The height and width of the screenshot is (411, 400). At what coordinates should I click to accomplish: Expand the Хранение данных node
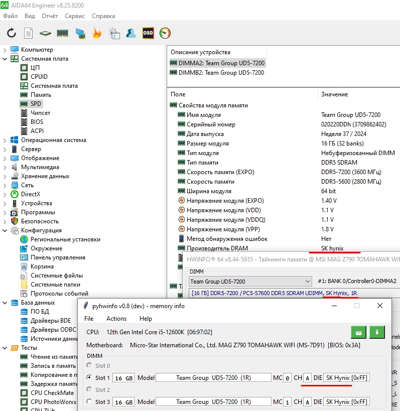[x=5, y=177]
